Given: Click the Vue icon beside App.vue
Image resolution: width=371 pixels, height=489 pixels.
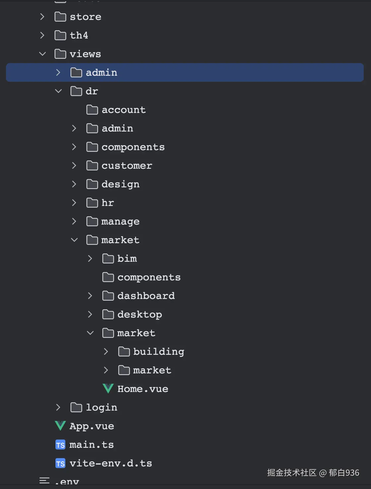Looking at the screenshot, I should [x=60, y=426].
